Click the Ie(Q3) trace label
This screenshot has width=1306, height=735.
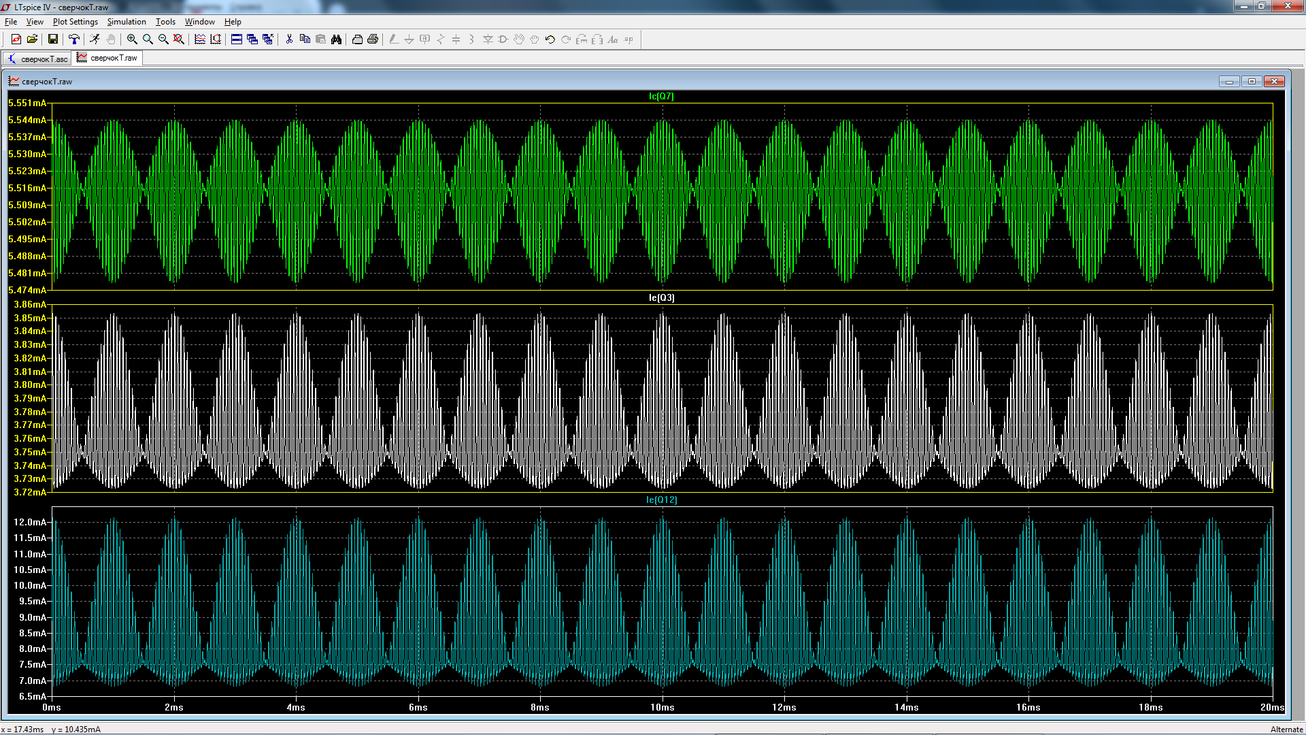pos(661,297)
